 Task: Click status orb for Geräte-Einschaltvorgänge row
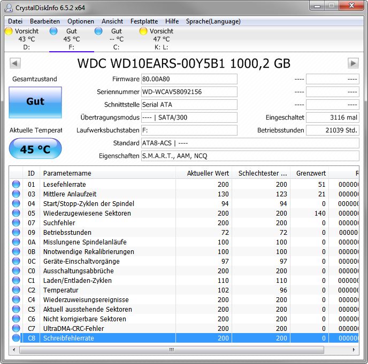[x=16, y=261]
